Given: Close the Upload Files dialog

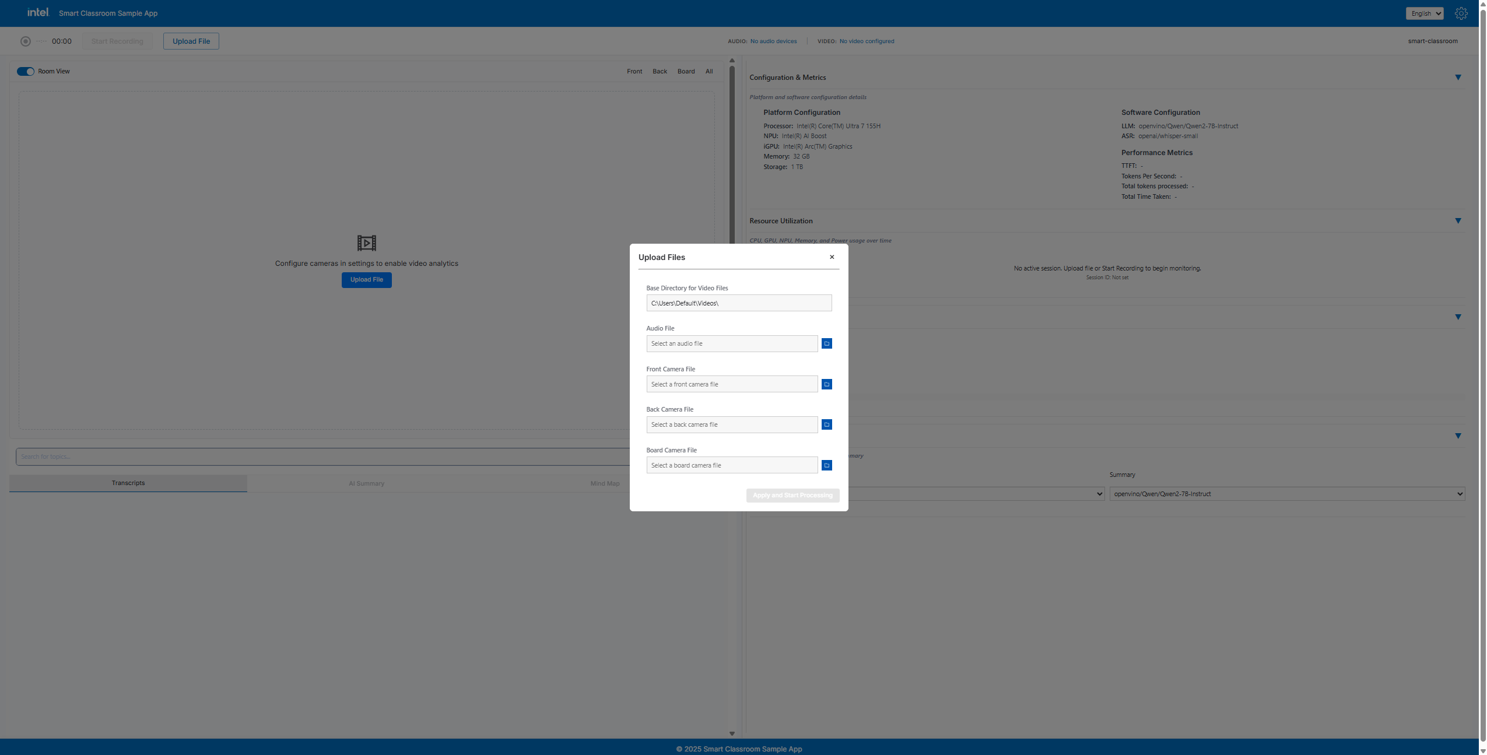Looking at the screenshot, I should [x=832, y=257].
